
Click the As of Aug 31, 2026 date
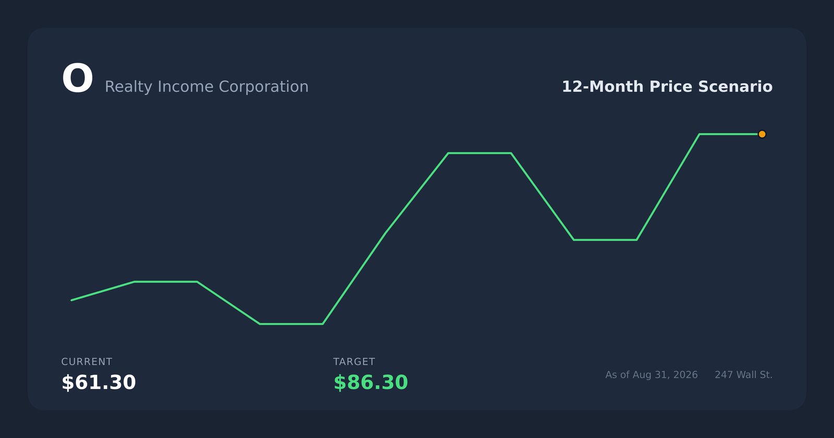pyautogui.click(x=652, y=375)
